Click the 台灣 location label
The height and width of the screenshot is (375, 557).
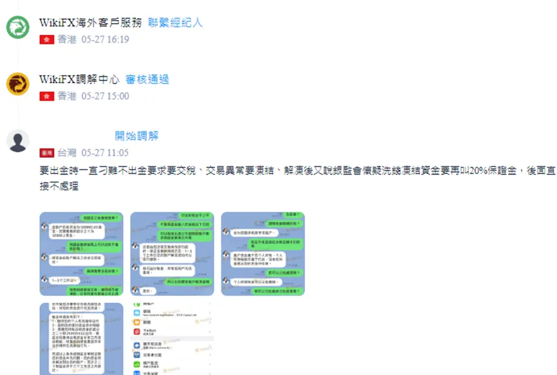coord(67,153)
